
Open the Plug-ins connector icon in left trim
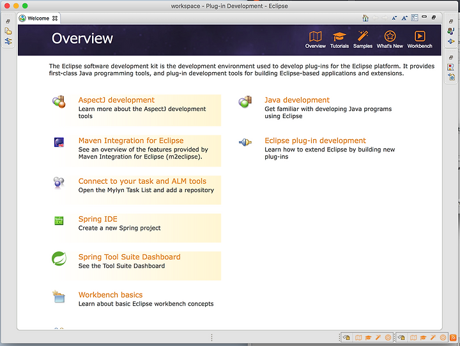pos(8,41)
